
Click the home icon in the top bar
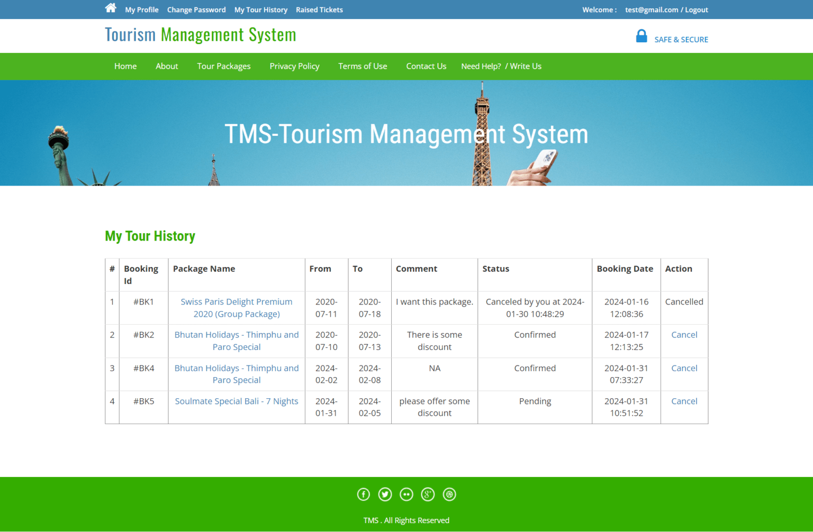tap(110, 7)
